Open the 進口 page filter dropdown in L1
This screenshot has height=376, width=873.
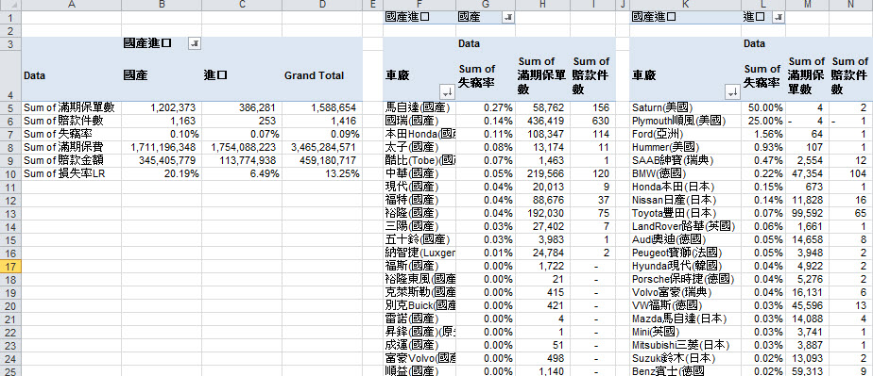pyautogui.click(x=779, y=17)
